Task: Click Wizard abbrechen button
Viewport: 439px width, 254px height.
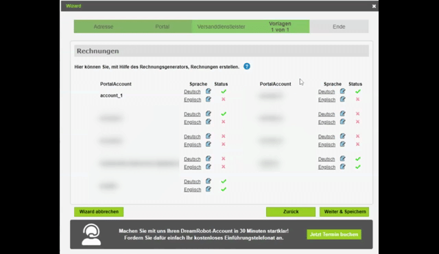Action: (99, 211)
